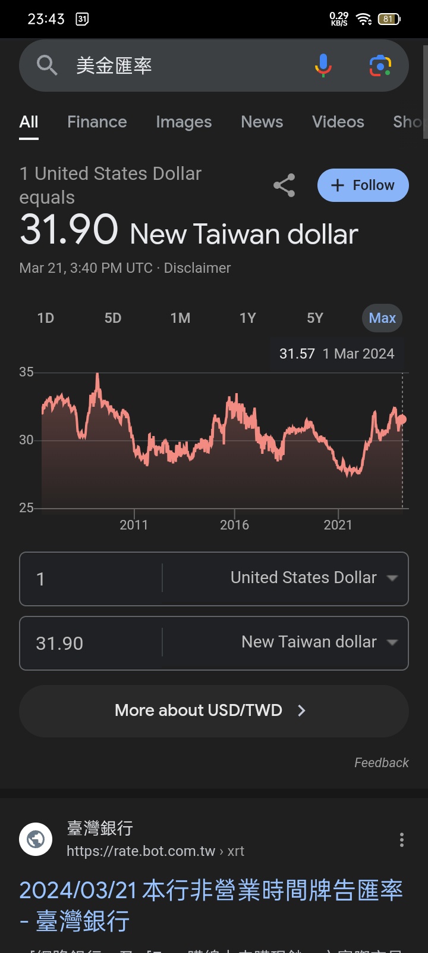This screenshot has width=428, height=953.
Task: Switch to the Finance tab
Action: (x=97, y=122)
